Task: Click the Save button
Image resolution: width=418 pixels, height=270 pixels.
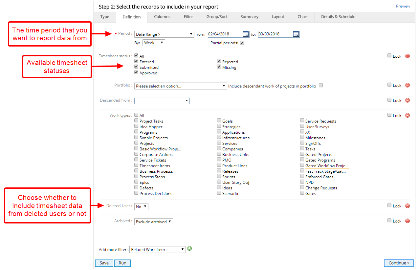Action: click(x=104, y=263)
